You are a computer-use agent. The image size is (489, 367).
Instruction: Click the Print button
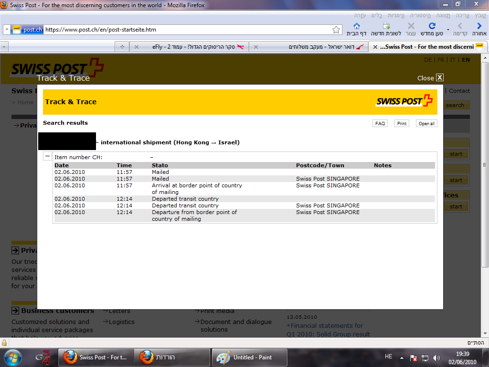point(402,124)
